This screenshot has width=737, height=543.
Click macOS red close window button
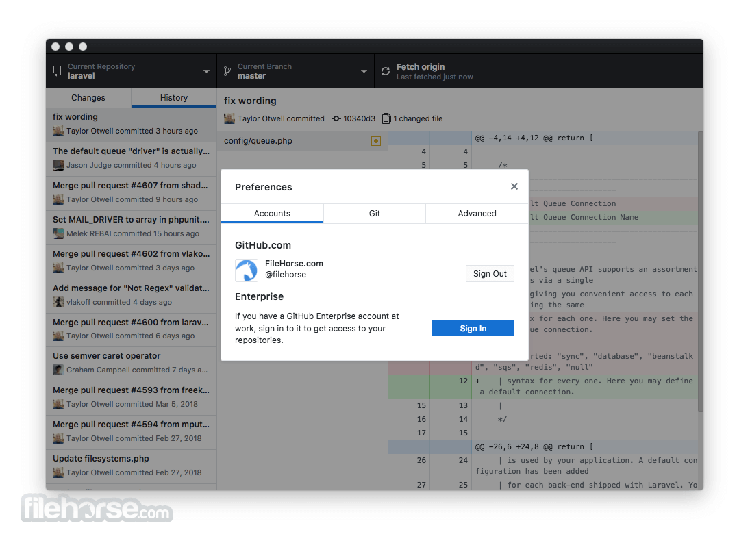point(55,47)
